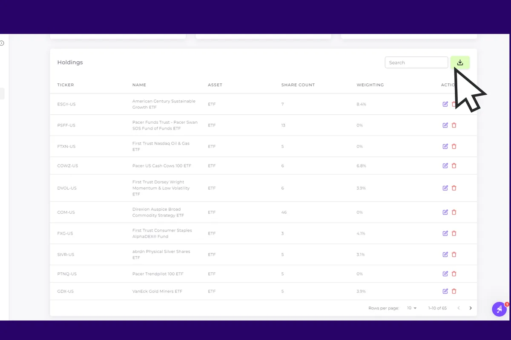The width and height of the screenshot is (511, 340).
Task: Edit the ESGY-US holding
Action: click(445, 104)
